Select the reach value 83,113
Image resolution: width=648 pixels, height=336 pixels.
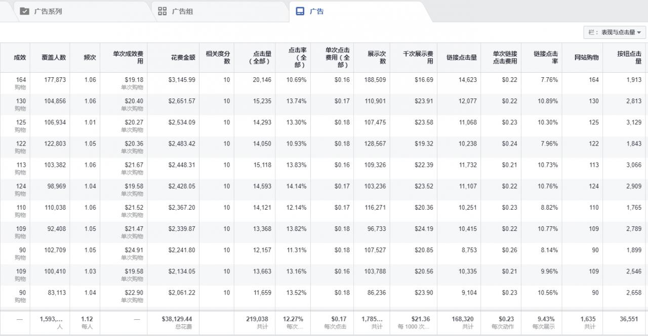(57, 292)
